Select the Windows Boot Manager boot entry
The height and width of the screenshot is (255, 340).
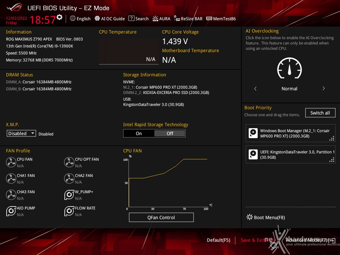point(291,133)
